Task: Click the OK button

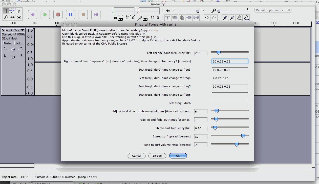Action: click(178, 156)
